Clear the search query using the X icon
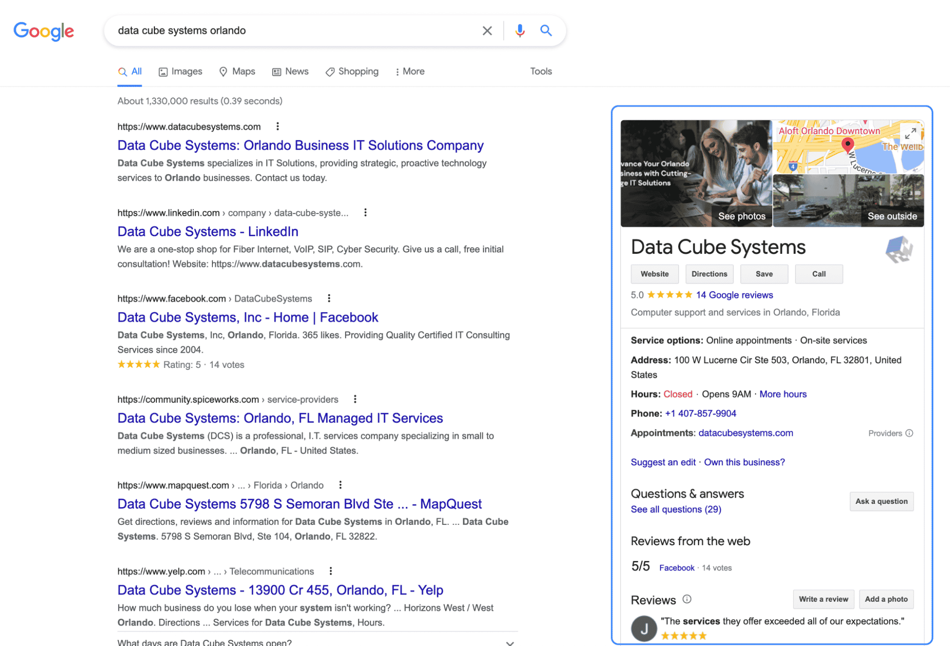Image resolution: width=950 pixels, height=646 pixels. point(487,30)
